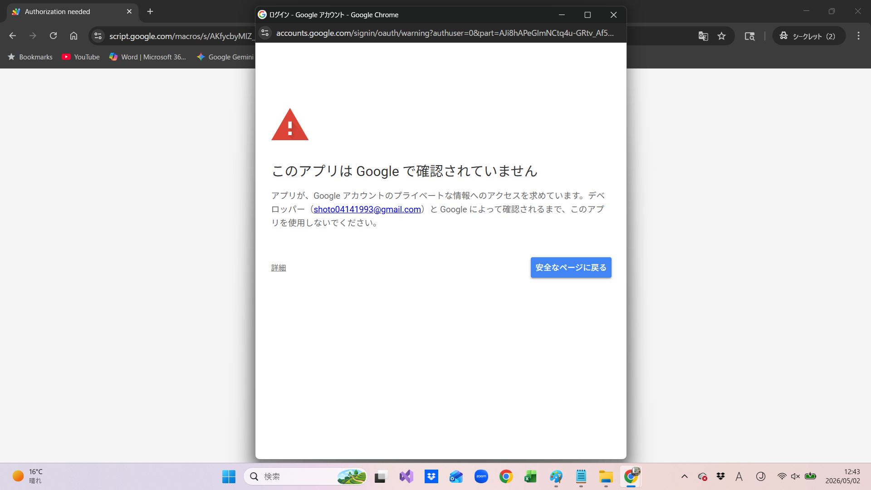Open the muted volume tray icon
The height and width of the screenshot is (490, 871).
795,476
